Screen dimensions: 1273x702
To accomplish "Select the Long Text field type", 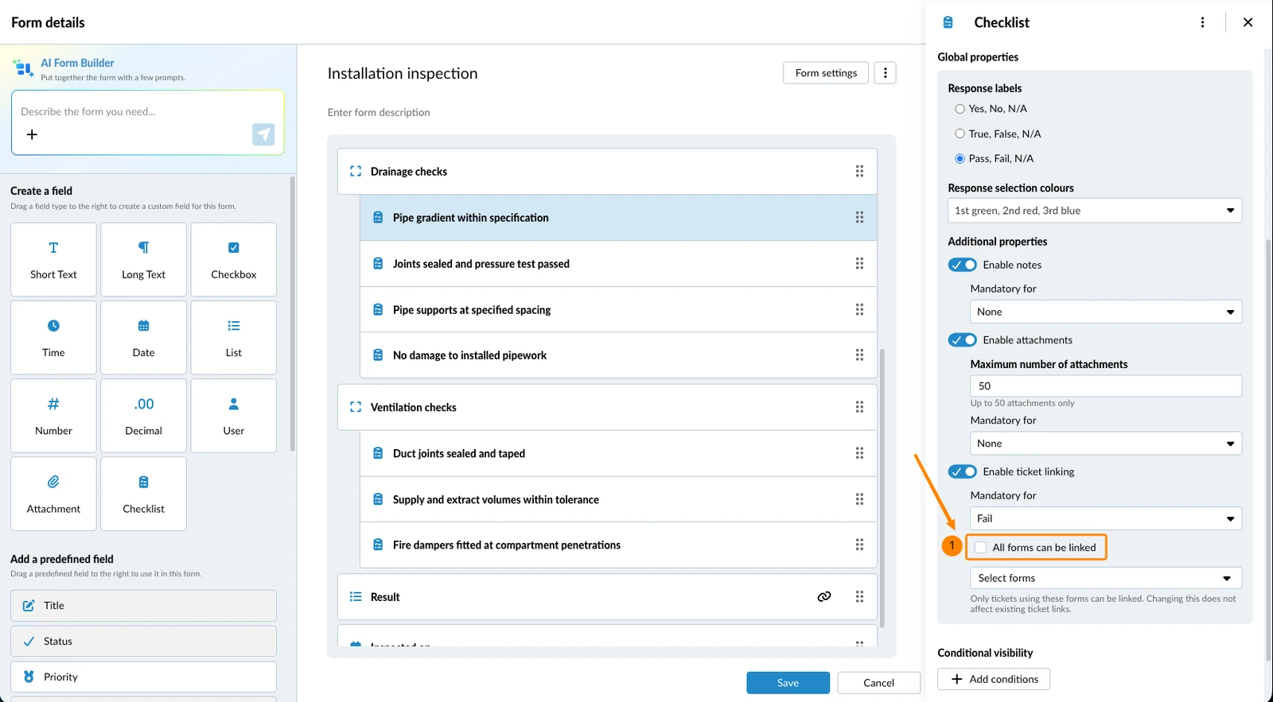I will click(143, 259).
